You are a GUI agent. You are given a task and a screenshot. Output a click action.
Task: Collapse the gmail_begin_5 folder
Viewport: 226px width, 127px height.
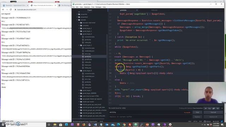pyautogui.click(x=79, y=45)
